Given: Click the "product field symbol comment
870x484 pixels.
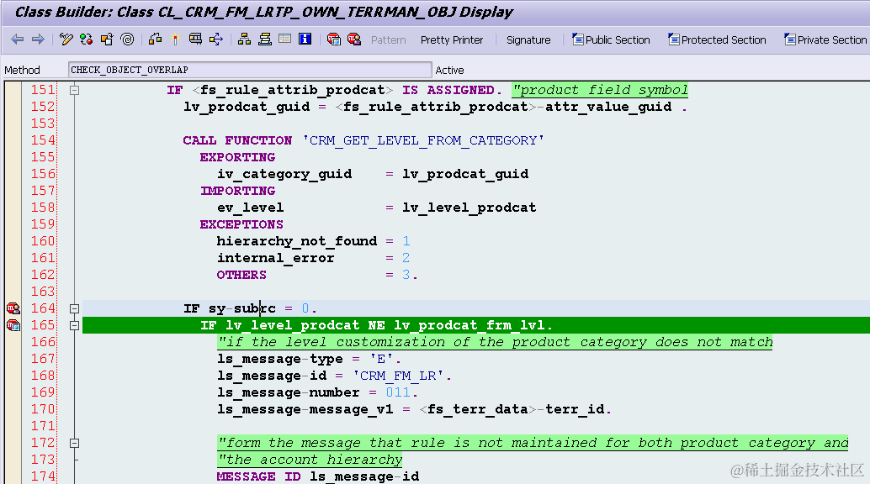Looking at the screenshot, I should 600,90.
